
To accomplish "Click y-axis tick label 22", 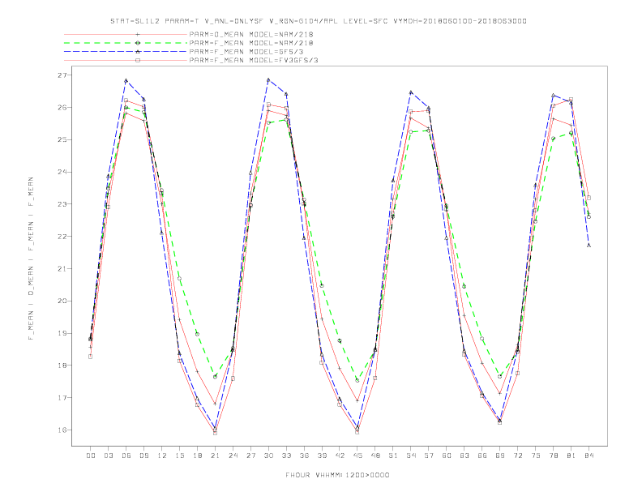I will click(x=62, y=237).
